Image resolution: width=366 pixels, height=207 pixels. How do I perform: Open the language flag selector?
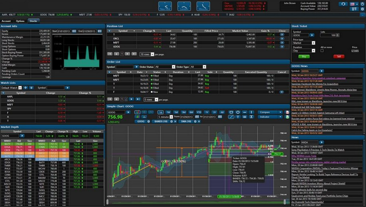click(x=354, y=4)
